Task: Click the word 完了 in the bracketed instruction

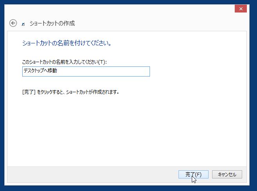Action: 29,92
